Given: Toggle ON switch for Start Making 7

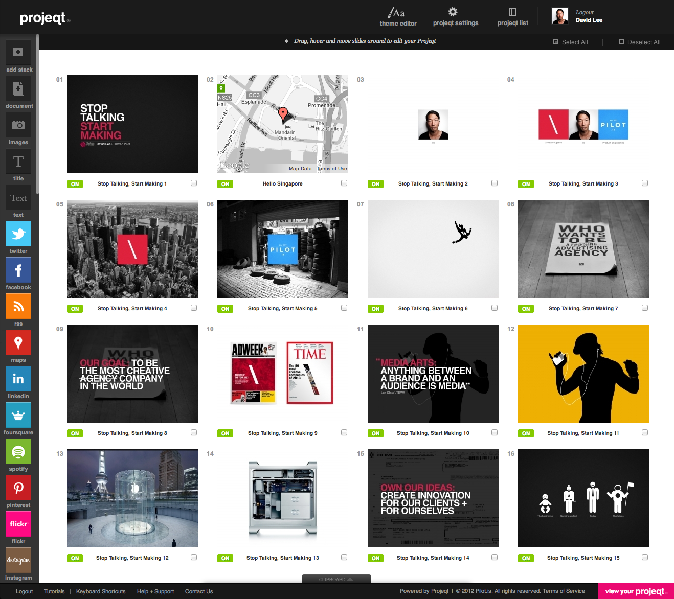Looking at the screenshot, I should point(526,309).
